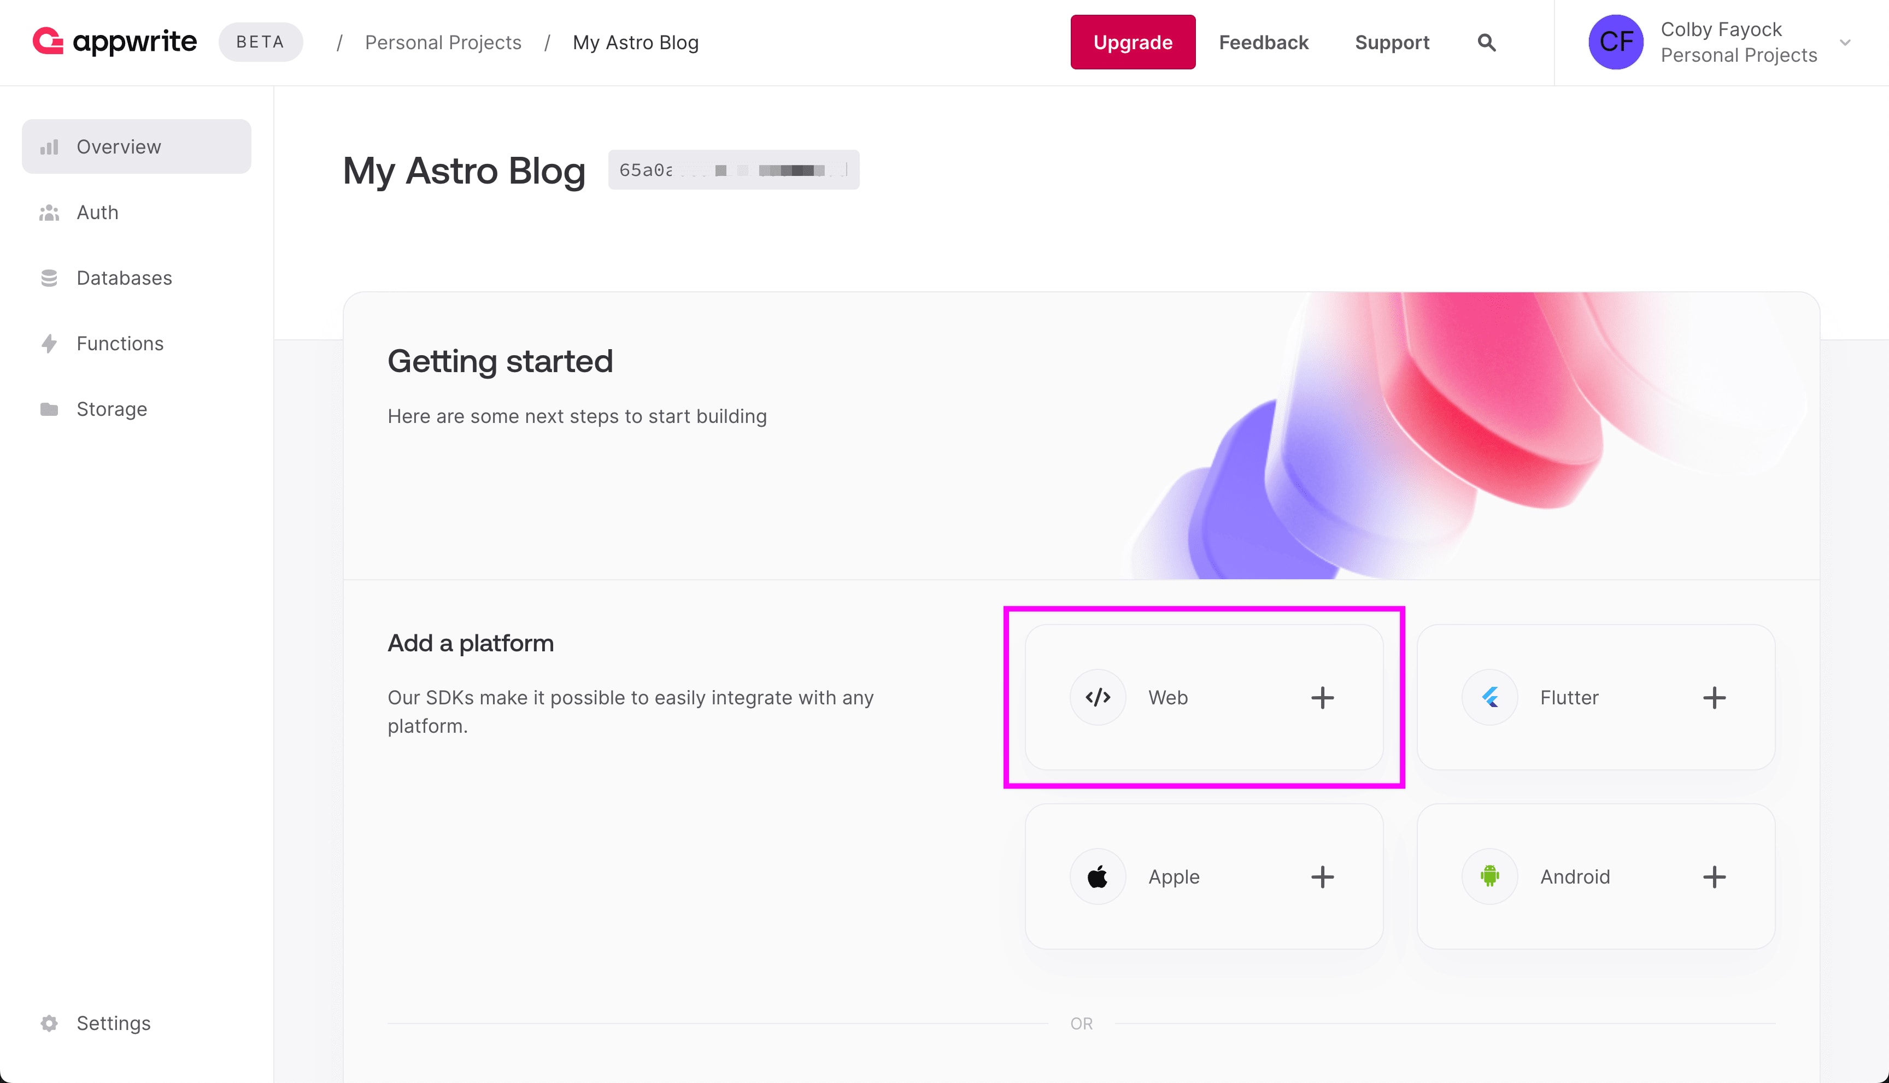This screenshot has width=1889, height=1083.
Task: Open the Databases section
Action: click(136, 278)
